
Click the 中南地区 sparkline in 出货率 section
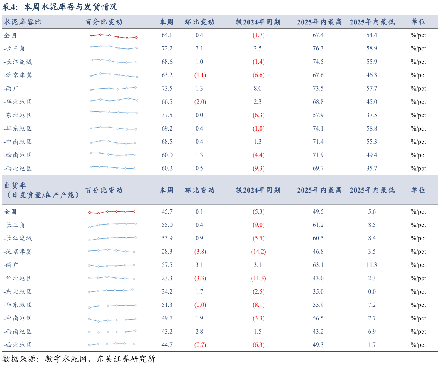point(112,320)
